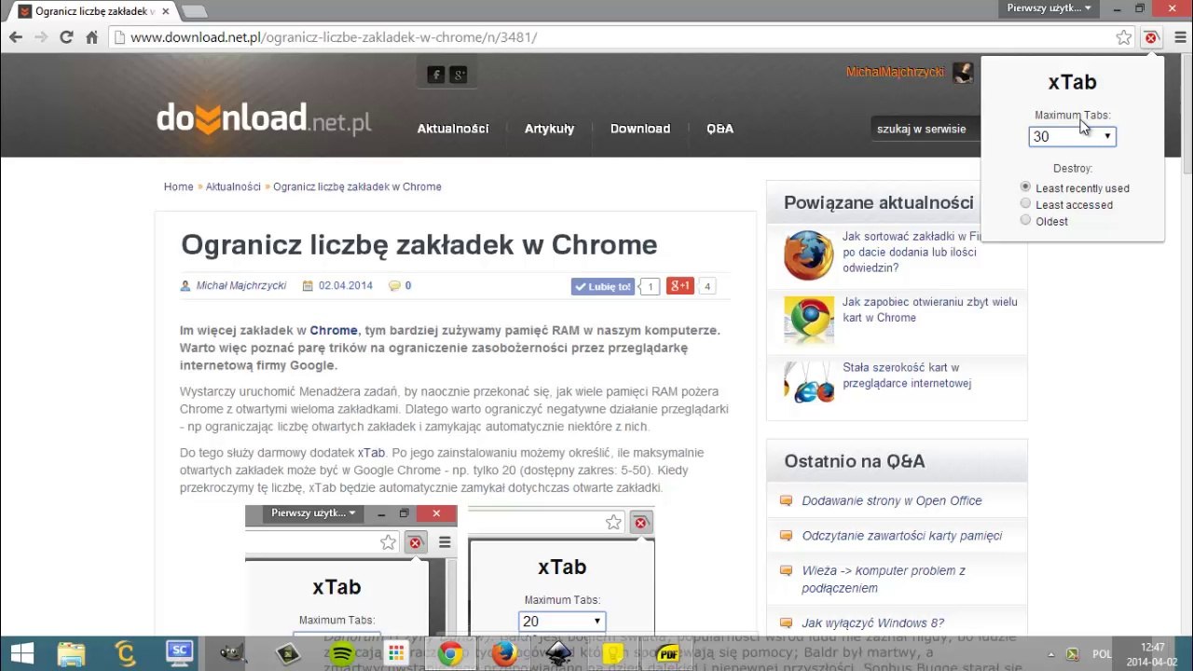Viewport: 1193px width, 671px height.
Task: Open Aktualności in the site navigation
Action: pyautogui.click(x=453, y=129)
